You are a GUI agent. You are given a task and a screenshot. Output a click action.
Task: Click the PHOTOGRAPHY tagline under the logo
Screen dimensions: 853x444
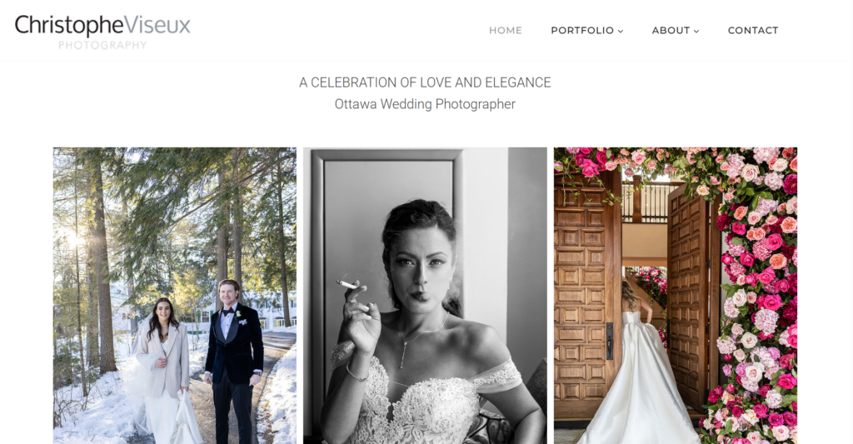[102, 45]
